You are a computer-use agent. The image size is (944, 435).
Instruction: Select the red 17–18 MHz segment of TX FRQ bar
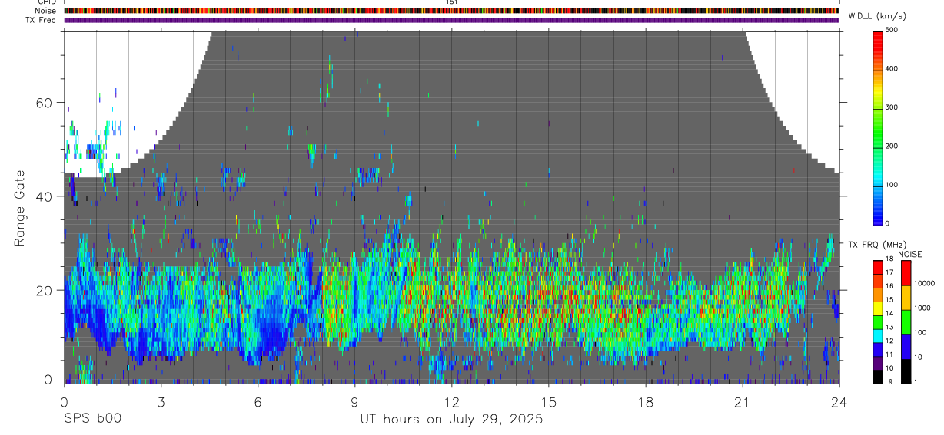[x=877, y=267]
